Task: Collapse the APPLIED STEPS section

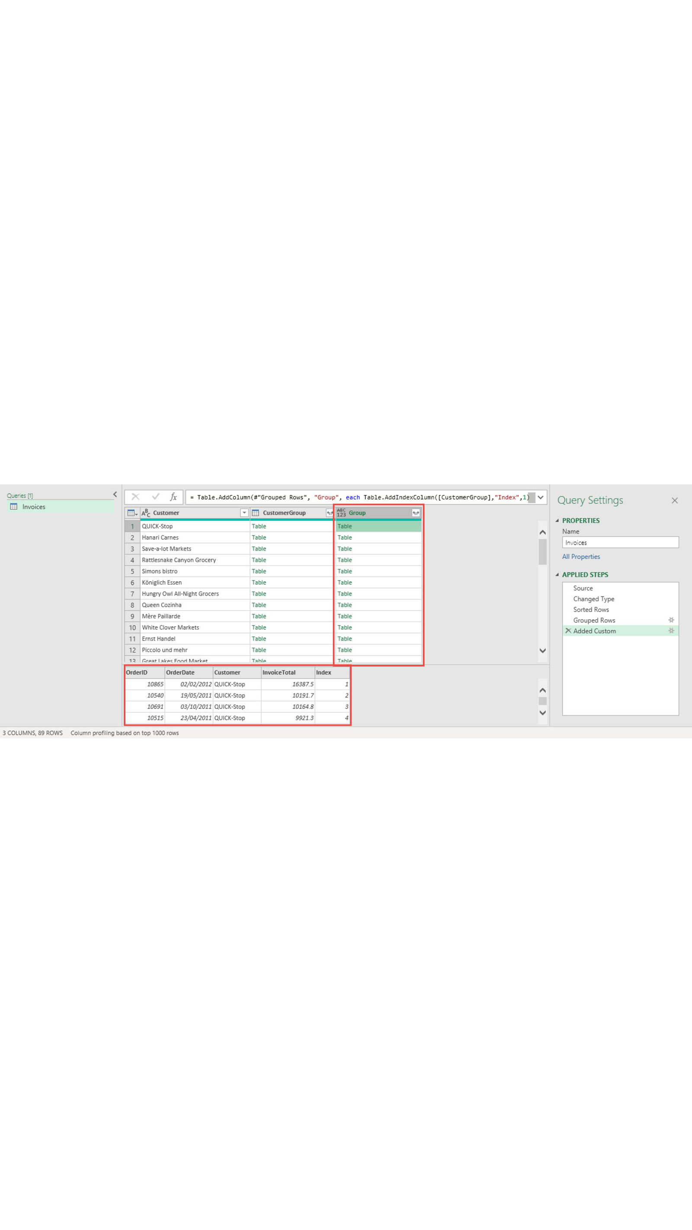Action: point(557,574)
